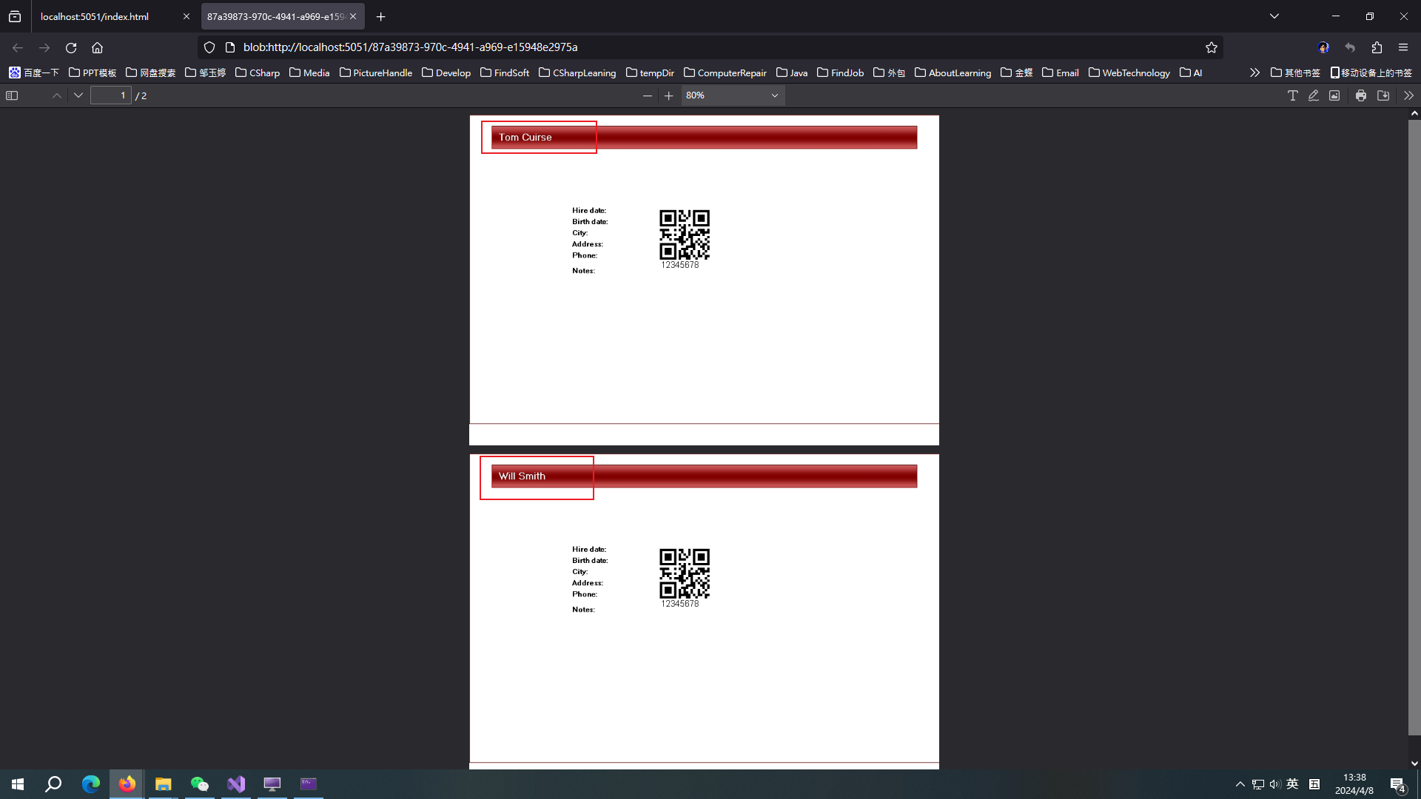
Task: Show more bookmarks overflow chevron
Action: click(1254, 73)
